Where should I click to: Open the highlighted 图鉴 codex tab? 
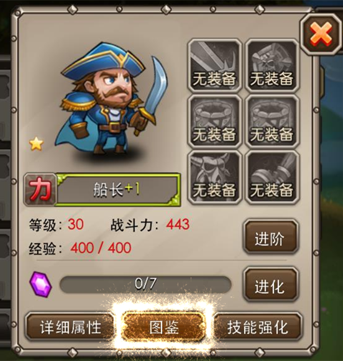pyautogui.click(x=163, y=327)
